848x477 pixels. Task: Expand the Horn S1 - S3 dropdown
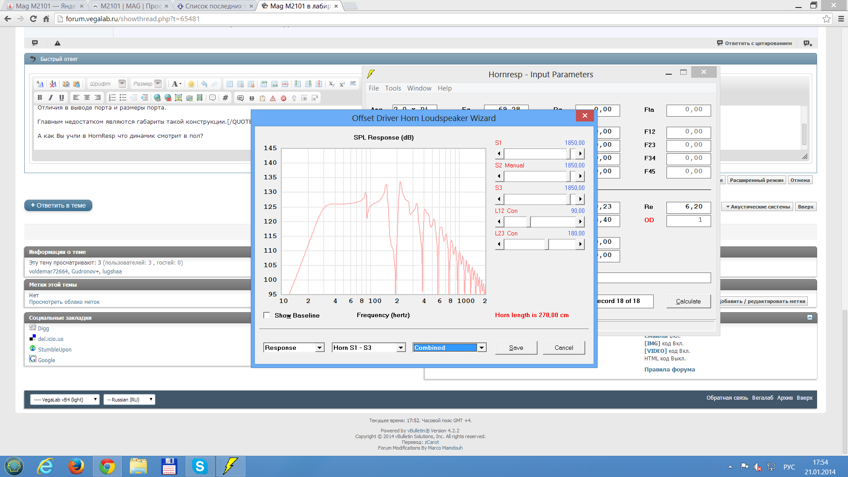401,348
